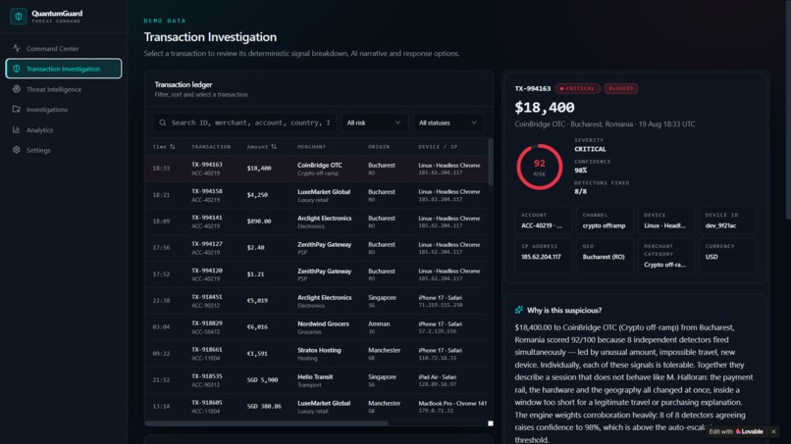
Task: Click the CRITICAL severity badge
Action: (x=578, y=88)
